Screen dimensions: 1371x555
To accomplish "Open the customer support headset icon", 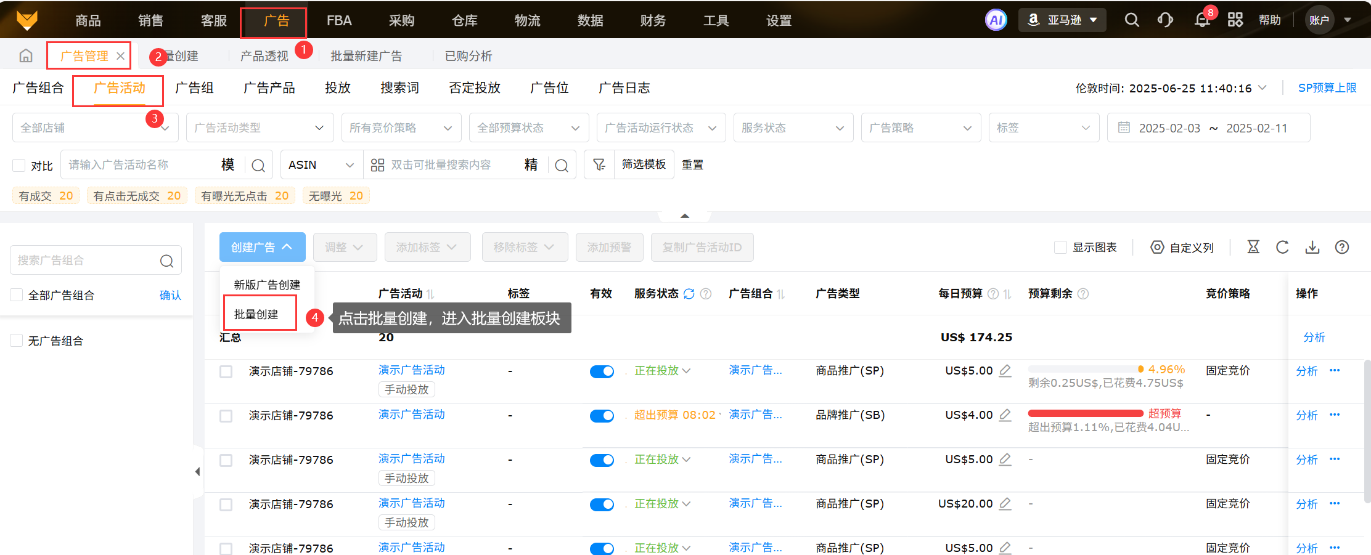I will [x=1165, y=20].
